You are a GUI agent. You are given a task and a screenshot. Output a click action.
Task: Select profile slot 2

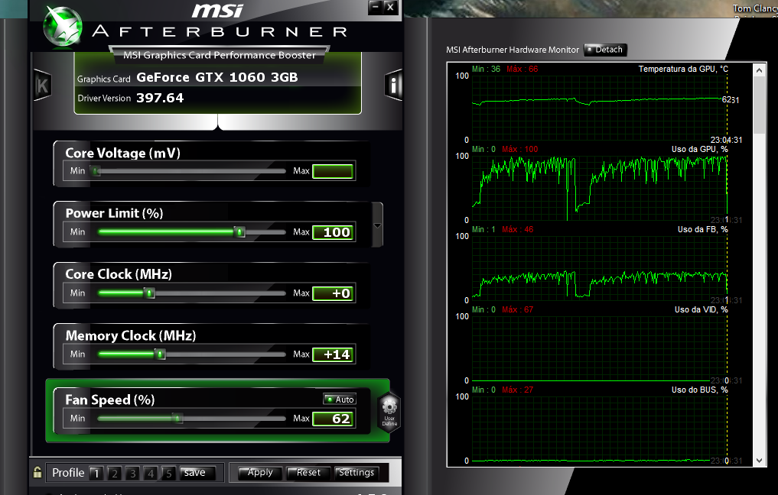coord(115,473)
